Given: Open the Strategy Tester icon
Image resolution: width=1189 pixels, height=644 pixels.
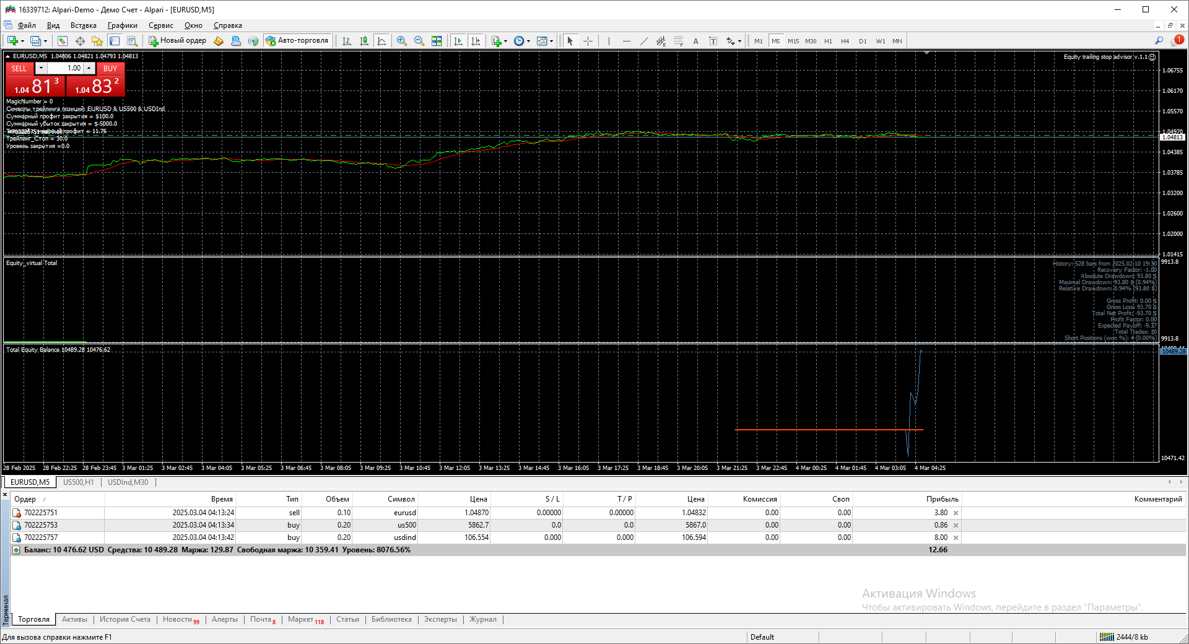Looking at the screenshot, I should point(132,41).
